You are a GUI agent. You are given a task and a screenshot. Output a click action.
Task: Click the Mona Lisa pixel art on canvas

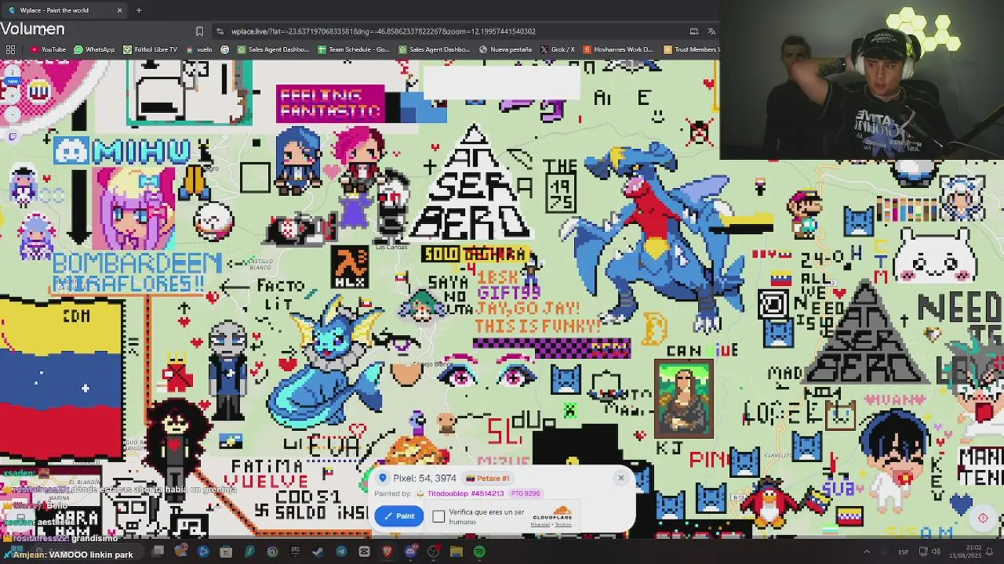pos(684,399)
